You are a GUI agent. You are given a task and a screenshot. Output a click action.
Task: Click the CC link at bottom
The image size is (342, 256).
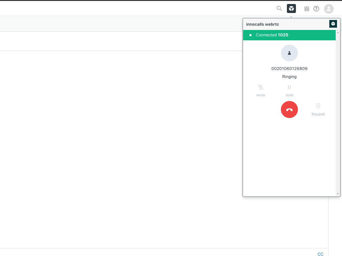coord(320,254)
